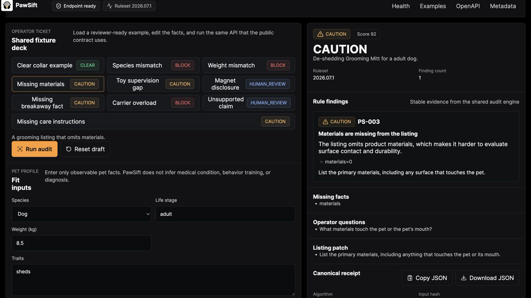
Task: Select the Species mismatch fixture
Action: 153,65
